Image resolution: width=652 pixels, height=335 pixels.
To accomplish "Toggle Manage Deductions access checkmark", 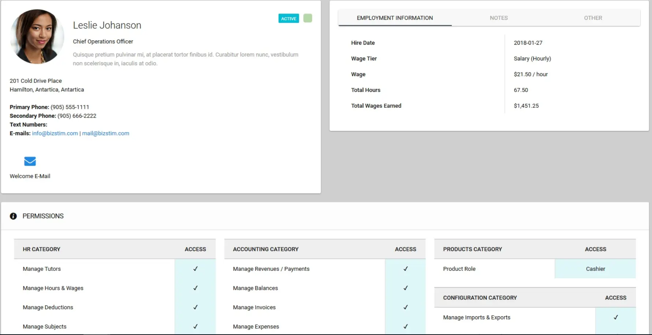I will click(x=195, y=307).
